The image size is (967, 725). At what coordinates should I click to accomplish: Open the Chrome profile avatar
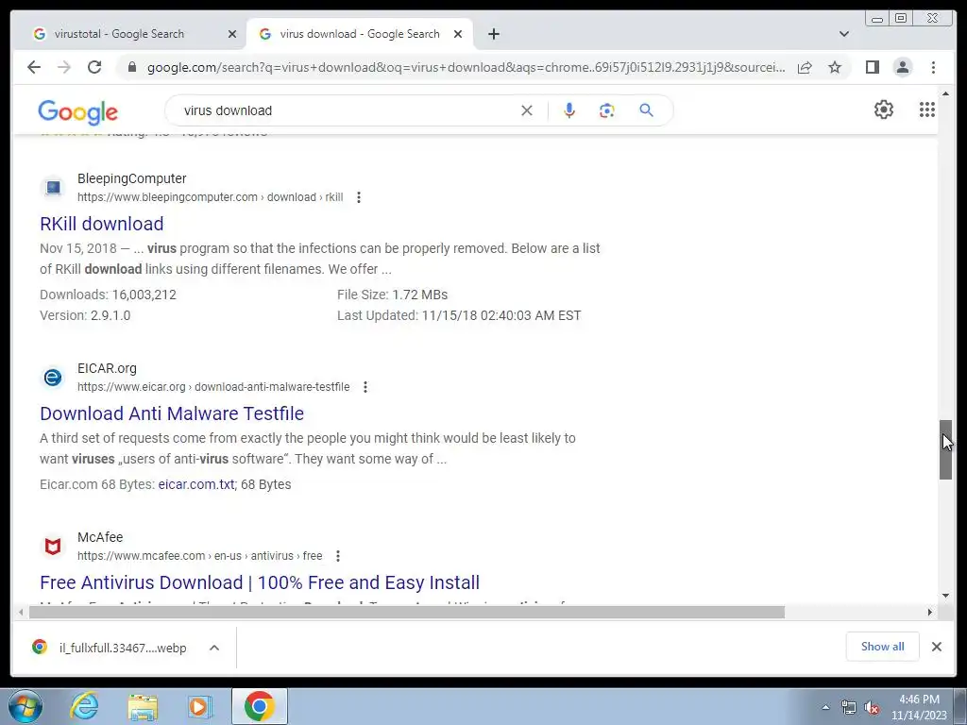902,67
